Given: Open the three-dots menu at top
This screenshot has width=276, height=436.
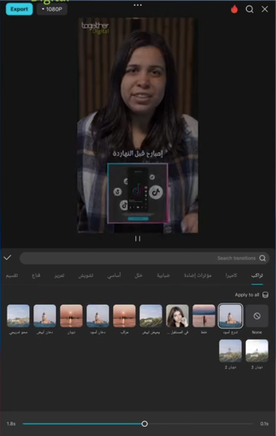Looking at the screenshot, I should click(x=138, y=5).
